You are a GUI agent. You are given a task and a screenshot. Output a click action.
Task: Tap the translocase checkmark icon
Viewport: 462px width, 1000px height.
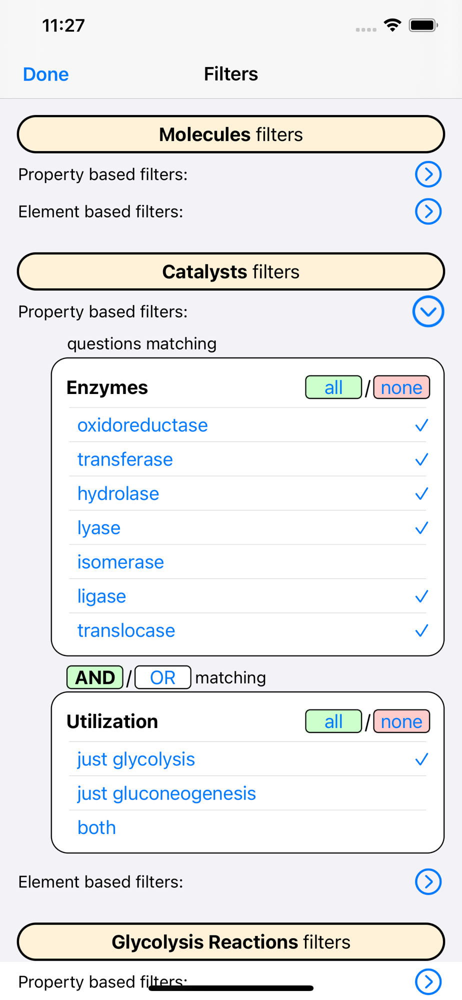click(421, 630)
